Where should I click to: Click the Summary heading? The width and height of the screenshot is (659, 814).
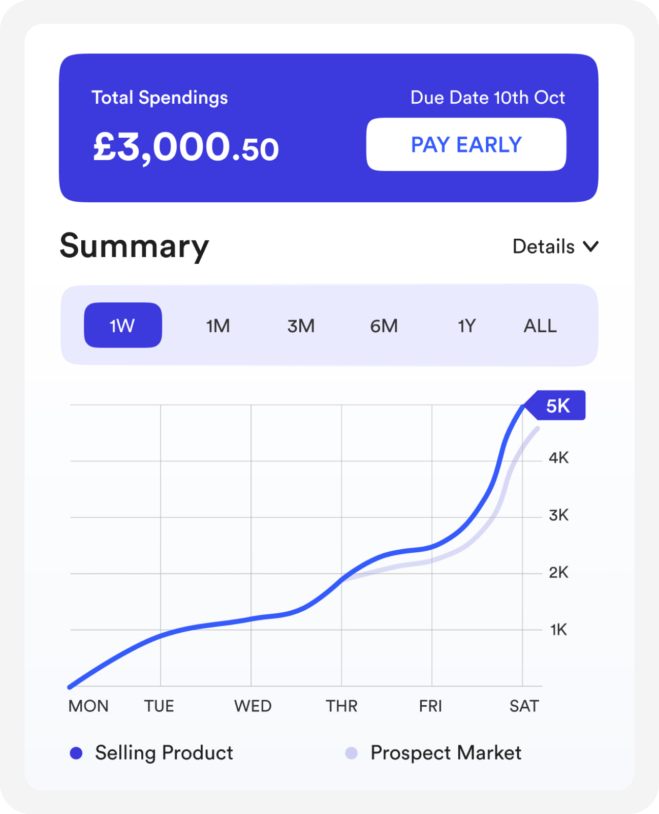click(134, 246)
